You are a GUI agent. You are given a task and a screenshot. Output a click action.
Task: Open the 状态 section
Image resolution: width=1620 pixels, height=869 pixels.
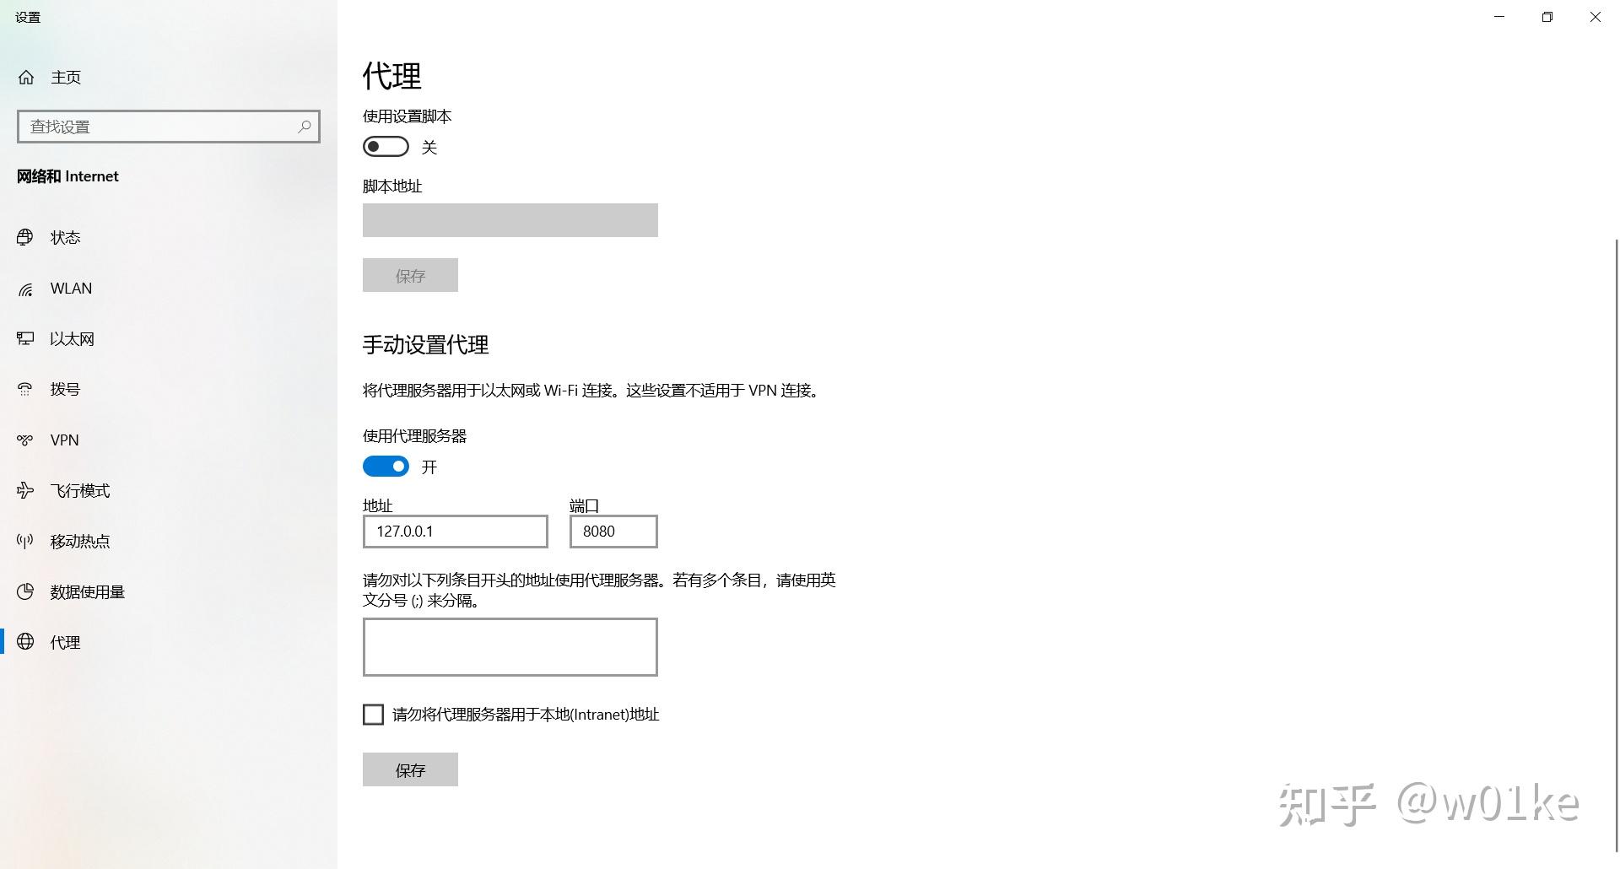(169, 237)
